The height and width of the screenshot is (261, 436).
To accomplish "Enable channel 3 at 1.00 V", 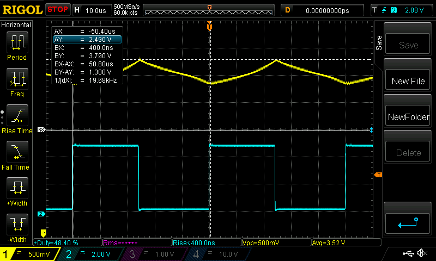I will point(155,254).
